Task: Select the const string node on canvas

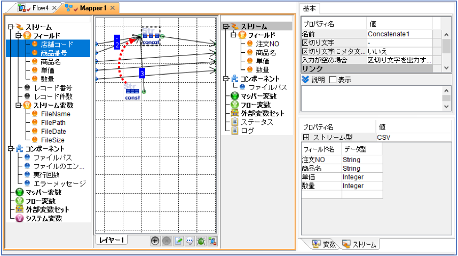Action: pos(132,92)
